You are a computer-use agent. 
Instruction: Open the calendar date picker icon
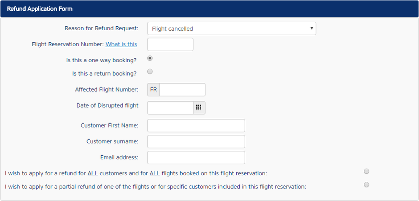tap(199, 108)
